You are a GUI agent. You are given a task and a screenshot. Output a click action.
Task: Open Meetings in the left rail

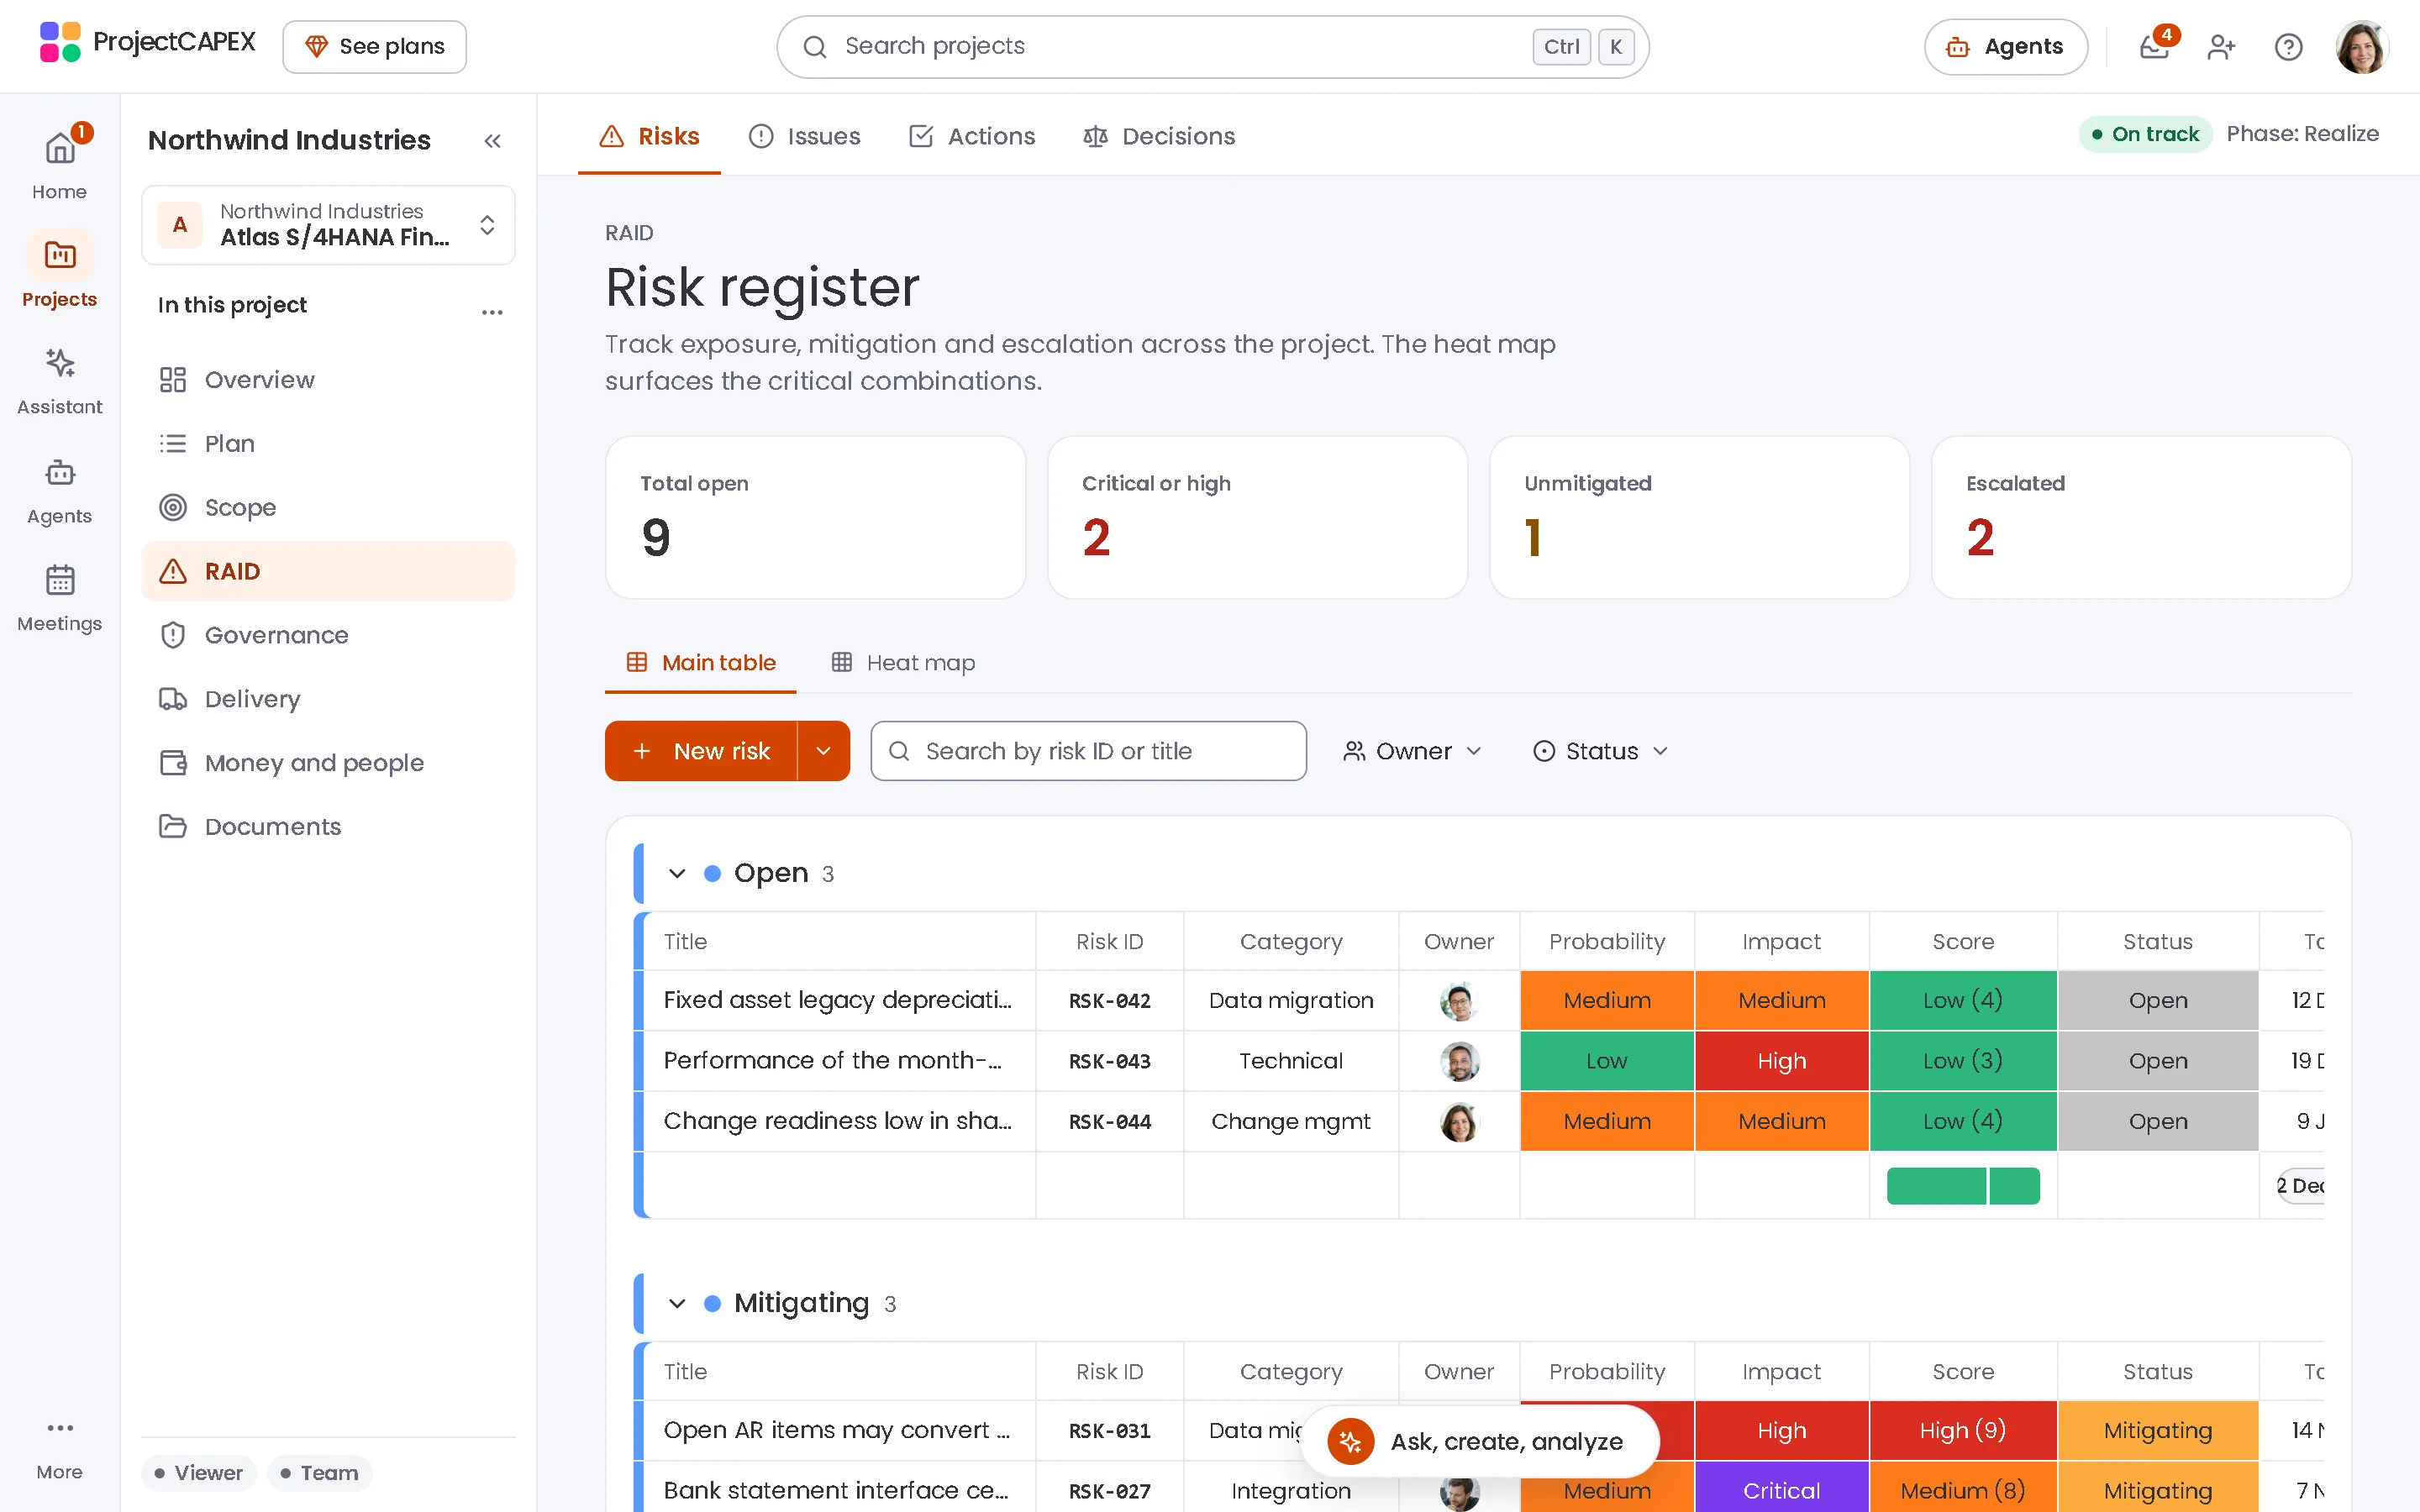pyautogui.click(x=59, y=597)
